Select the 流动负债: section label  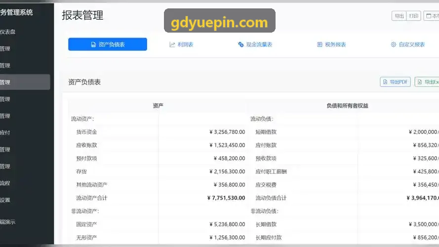(262, 119)
